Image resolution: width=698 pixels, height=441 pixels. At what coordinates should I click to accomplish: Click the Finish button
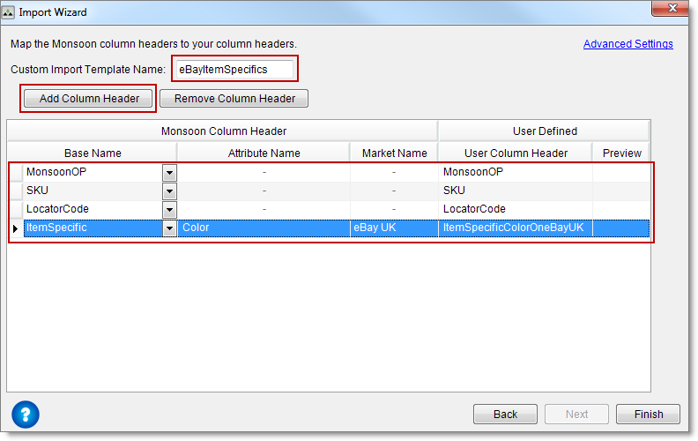tap(647, 414)
